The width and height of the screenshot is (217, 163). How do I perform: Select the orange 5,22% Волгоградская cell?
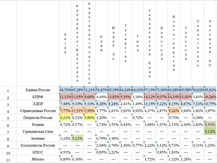[174, 111]
